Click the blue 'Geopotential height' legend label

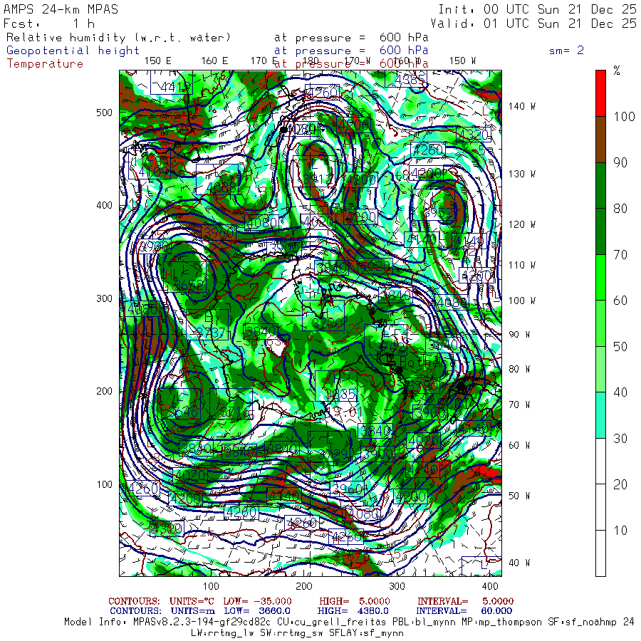point(73,51)
